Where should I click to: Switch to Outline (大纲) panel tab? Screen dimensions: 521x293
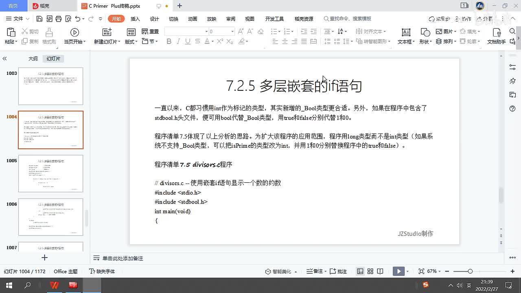tap(33, 59)
